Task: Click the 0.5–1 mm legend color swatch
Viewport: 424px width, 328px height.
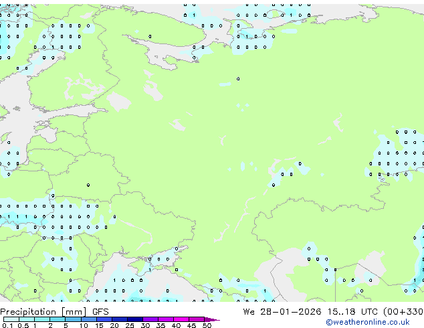Action: tap(27, 319)
